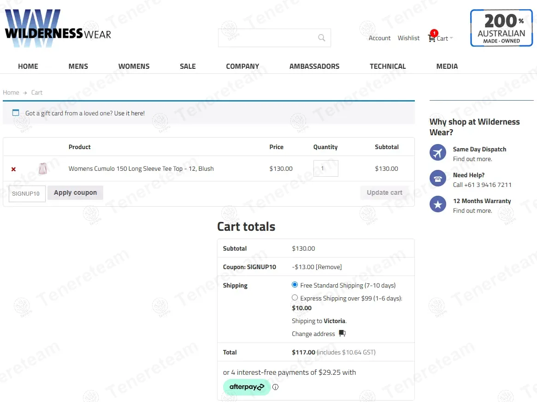
Task: Select Free Standard Shipping option
Action: click(x=295, y=285)
